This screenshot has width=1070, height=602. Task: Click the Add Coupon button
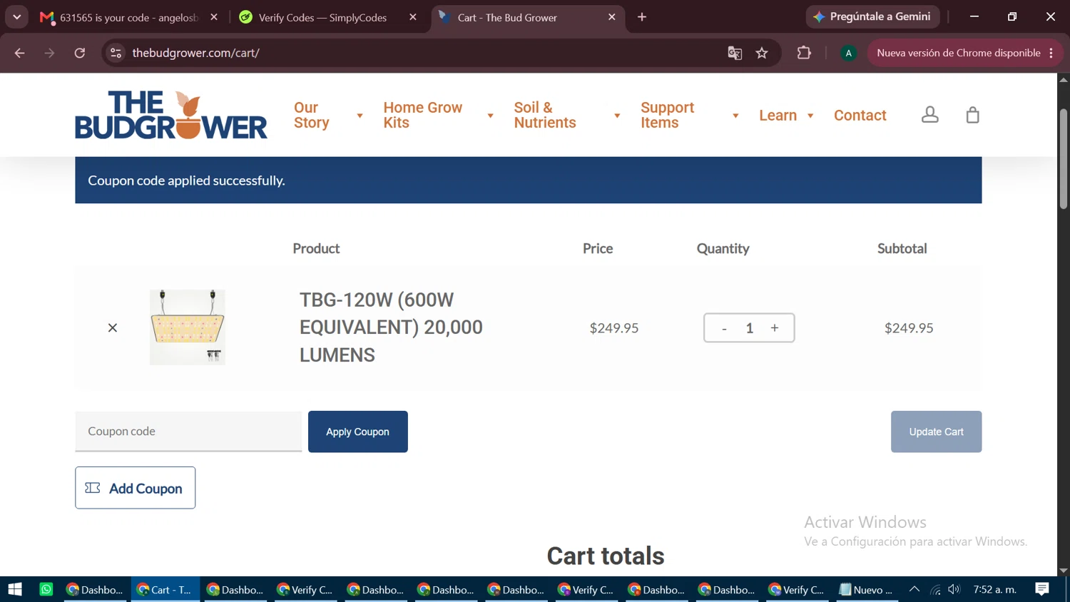click(x=136, y=488)
